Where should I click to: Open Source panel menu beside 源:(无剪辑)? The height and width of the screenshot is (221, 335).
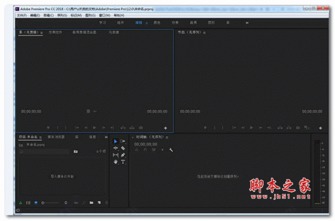[41, 32]
